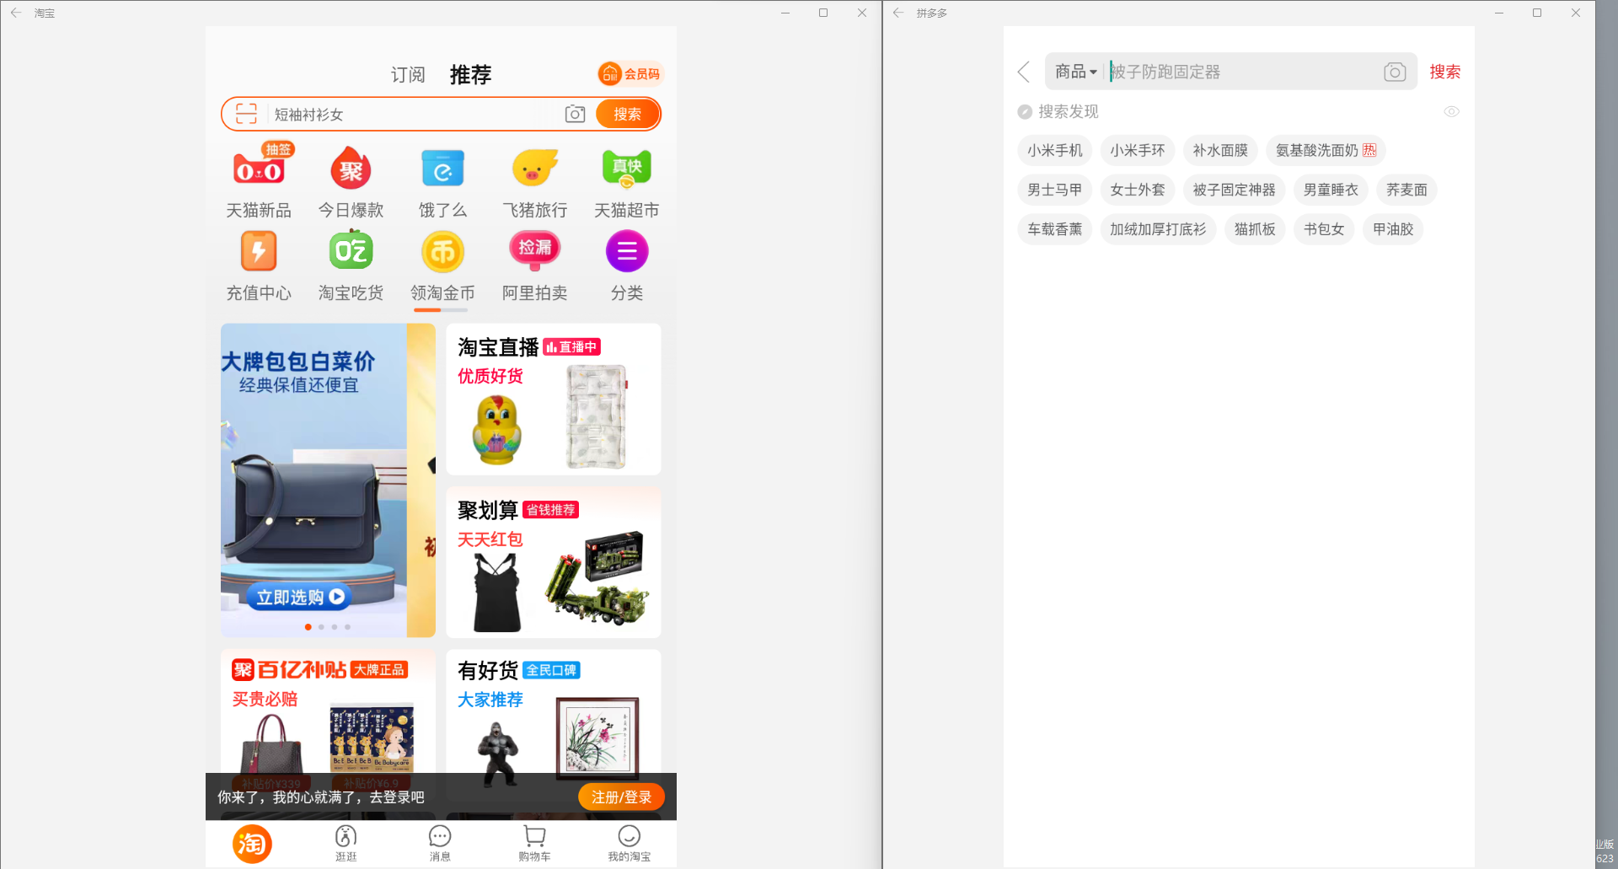
Task: Click the red 搜索 link in Pinduoduo
Action: coord(1444,72)
